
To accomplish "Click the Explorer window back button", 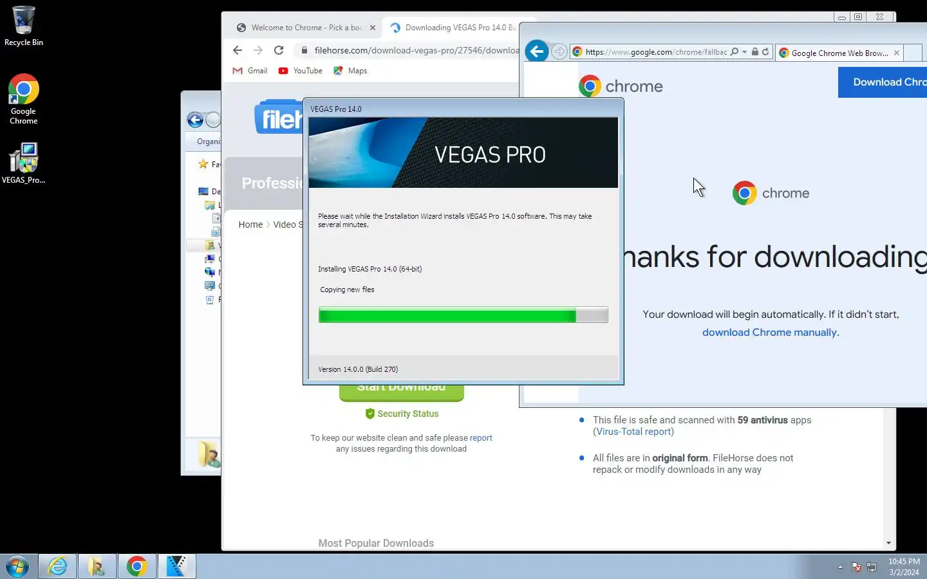I will tap(195, 120).
